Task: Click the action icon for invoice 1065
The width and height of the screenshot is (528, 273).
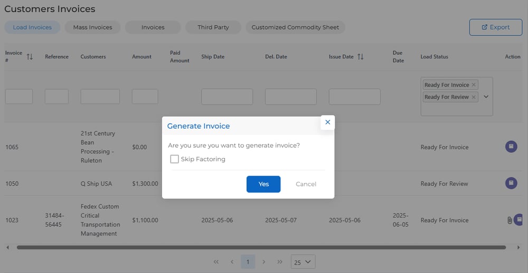Action: (511, 147)
